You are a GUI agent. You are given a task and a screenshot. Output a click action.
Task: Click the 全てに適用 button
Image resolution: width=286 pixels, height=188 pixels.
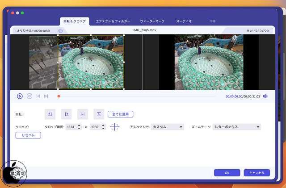(x=120, y=114)
